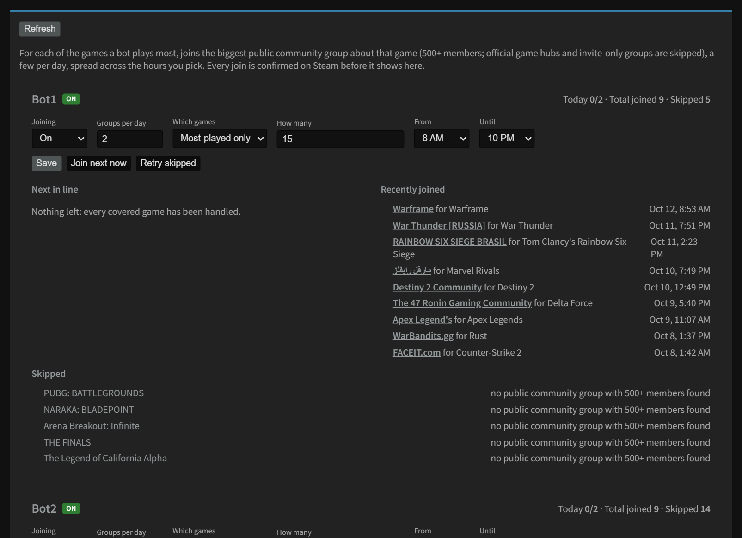The width and height of the screenshot is (742, 538).
Task: Click Join next now button
Action: pyautogui.click(x=98, y=163)
